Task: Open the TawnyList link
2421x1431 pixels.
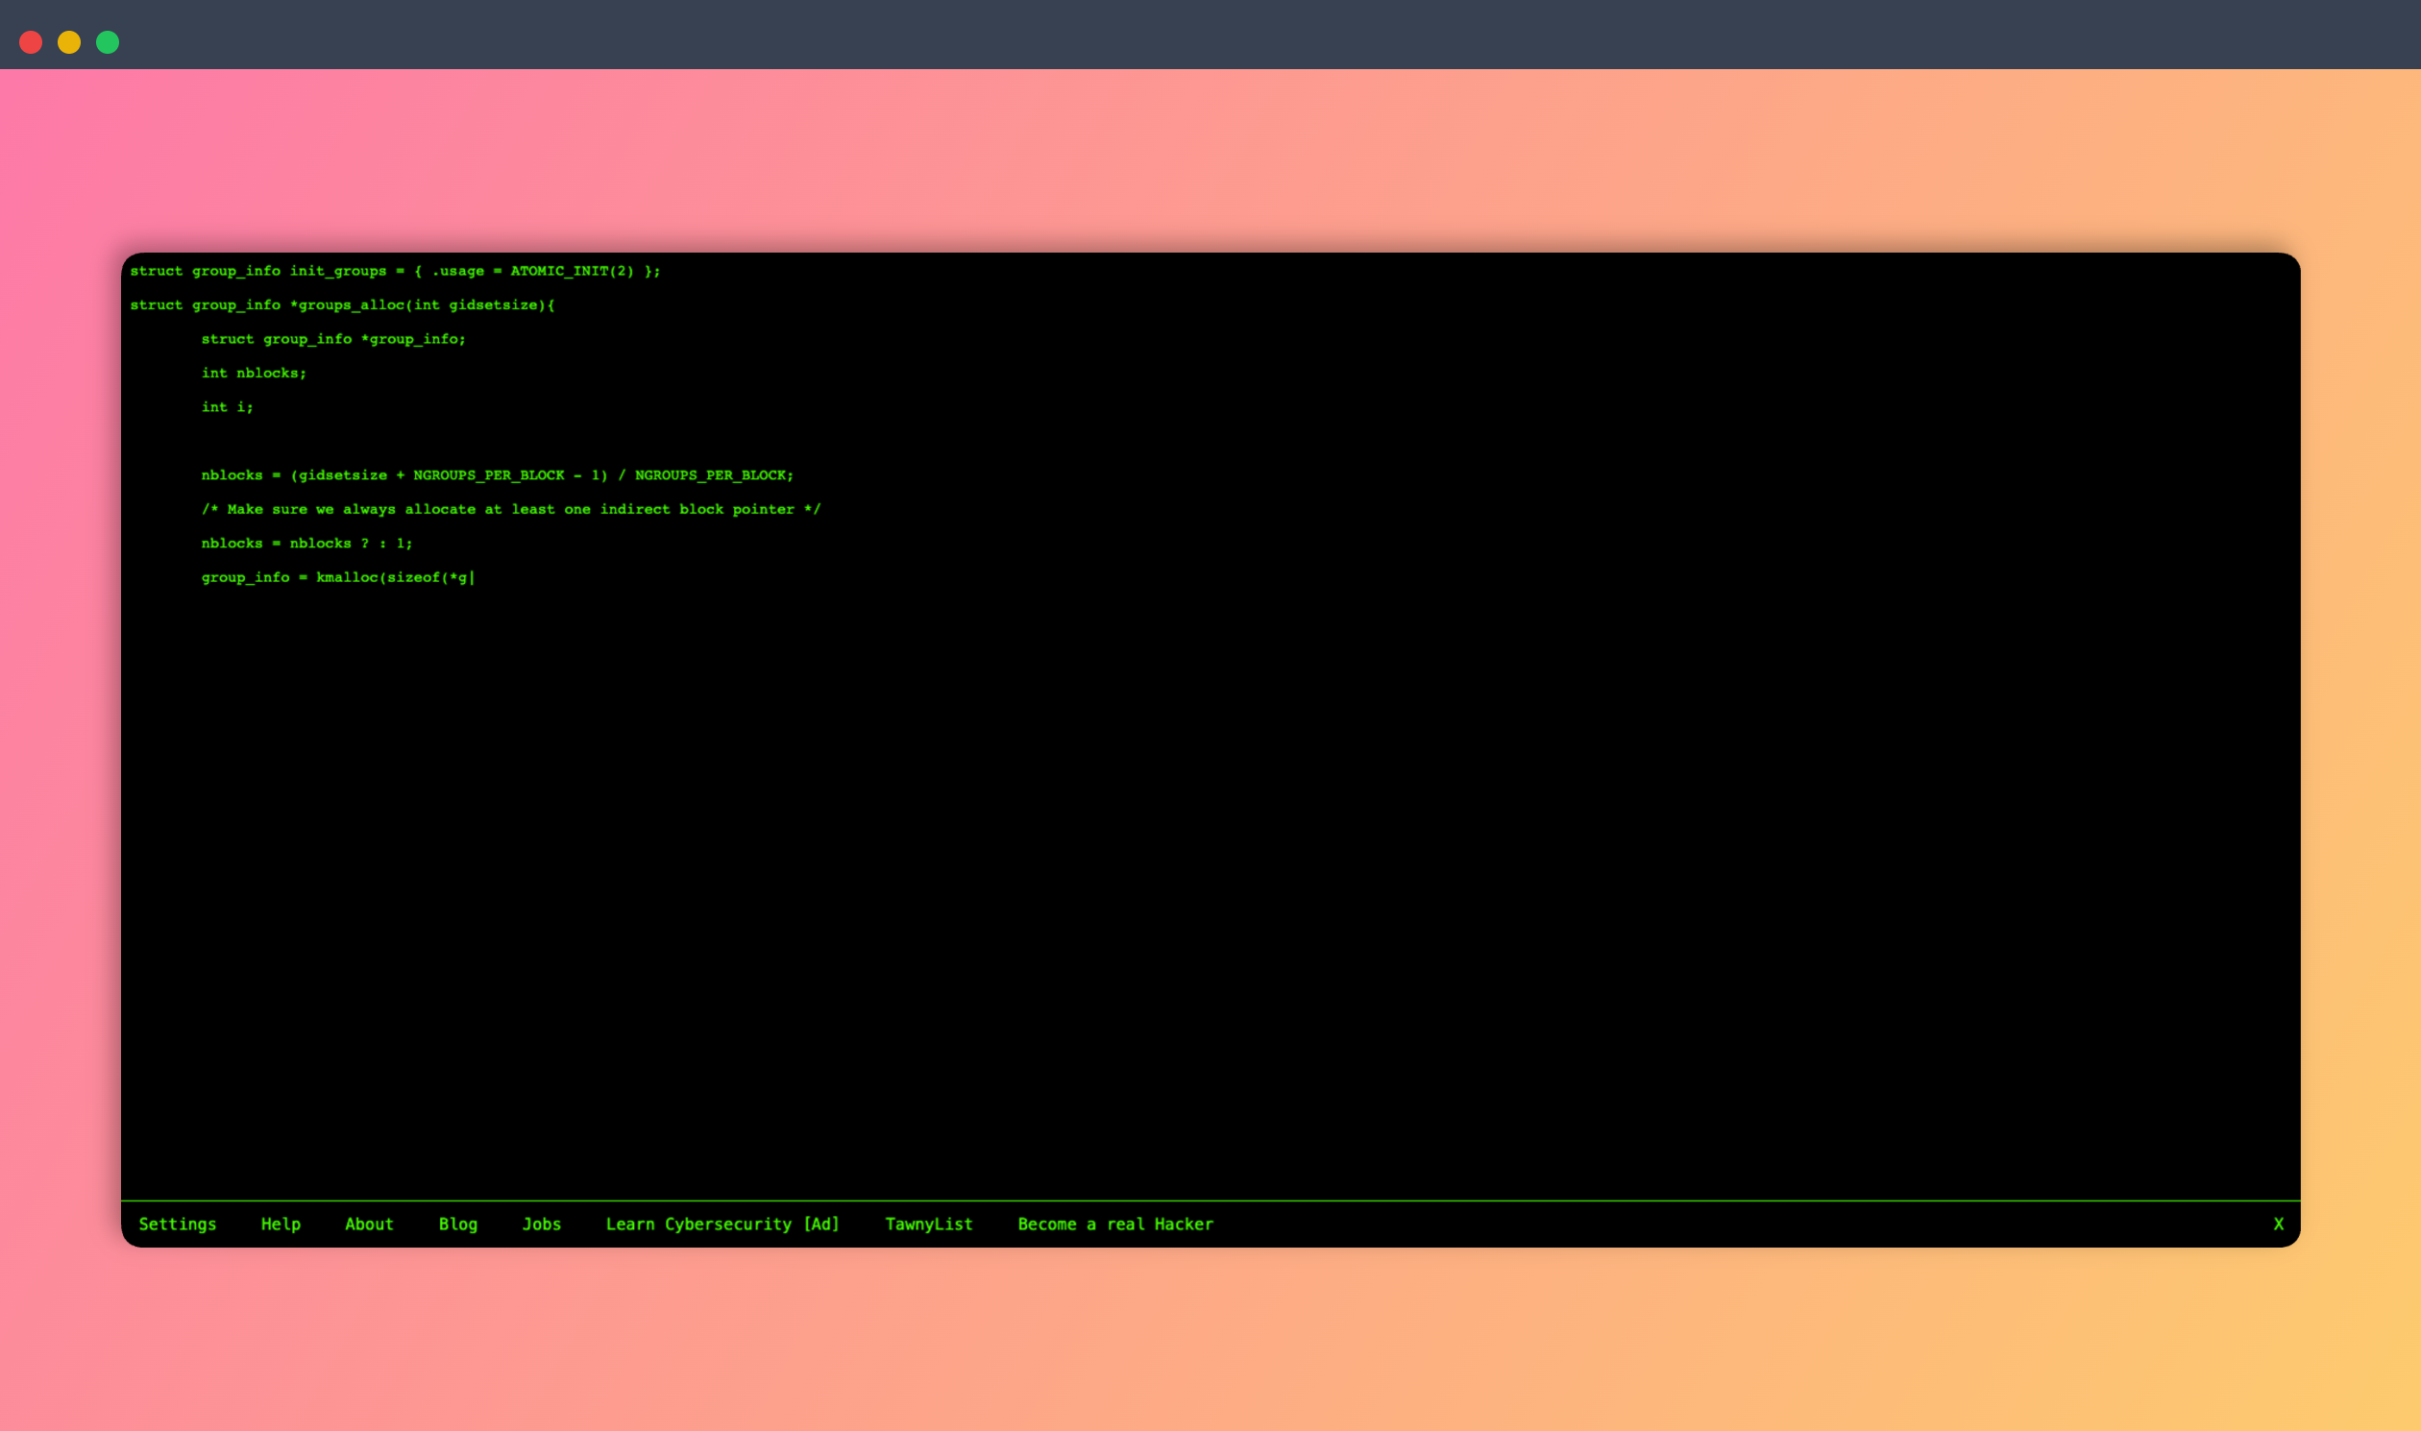Action: pos(929,1224)
